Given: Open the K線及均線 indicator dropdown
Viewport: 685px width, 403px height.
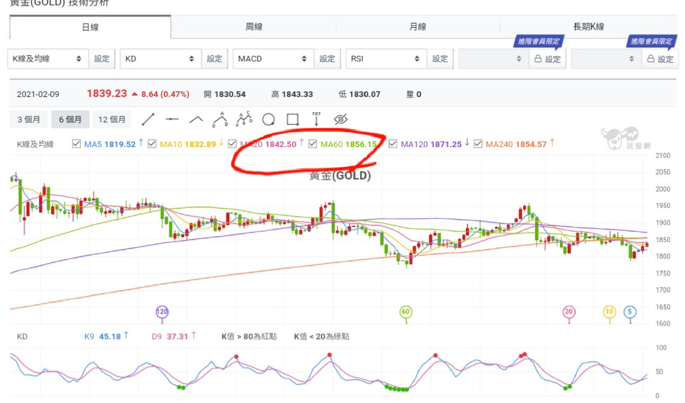Looking at the screenshot, I should [x=48, y=59].
